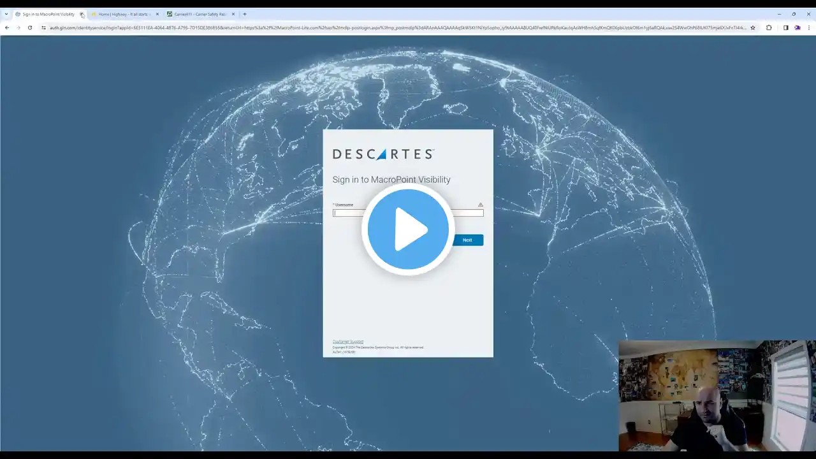
Task: Focus the Username input field
Action: [408, 213]
